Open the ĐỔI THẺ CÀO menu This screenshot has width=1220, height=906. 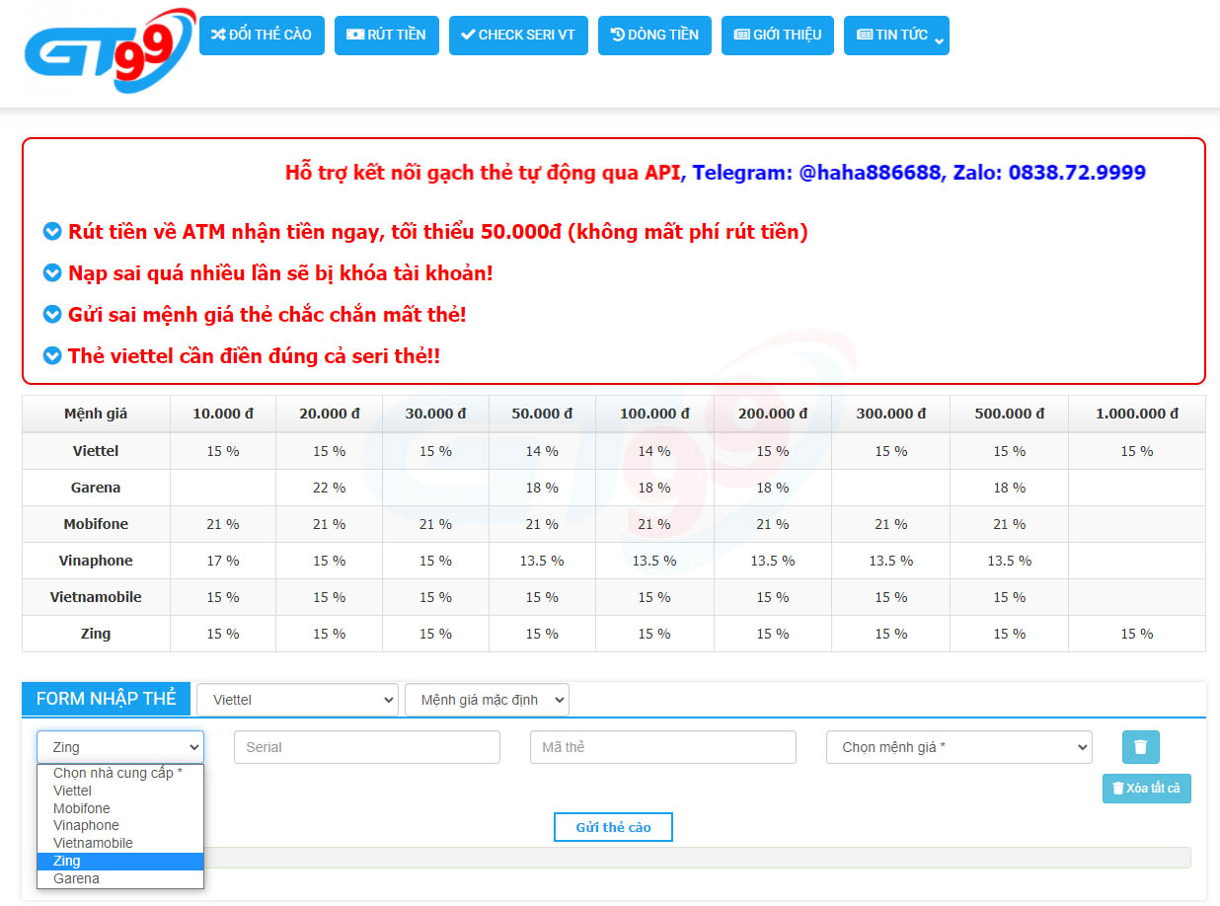coord(262,35)
